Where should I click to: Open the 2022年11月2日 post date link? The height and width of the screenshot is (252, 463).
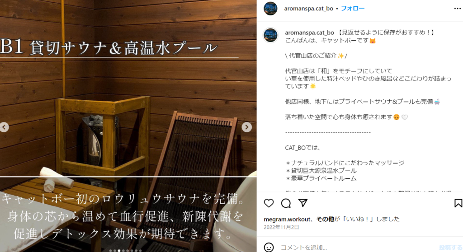click(x=281, y=227)
